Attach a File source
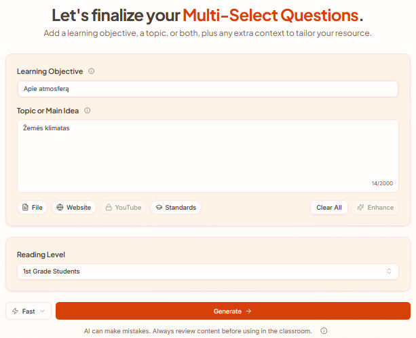 [32, 208]
